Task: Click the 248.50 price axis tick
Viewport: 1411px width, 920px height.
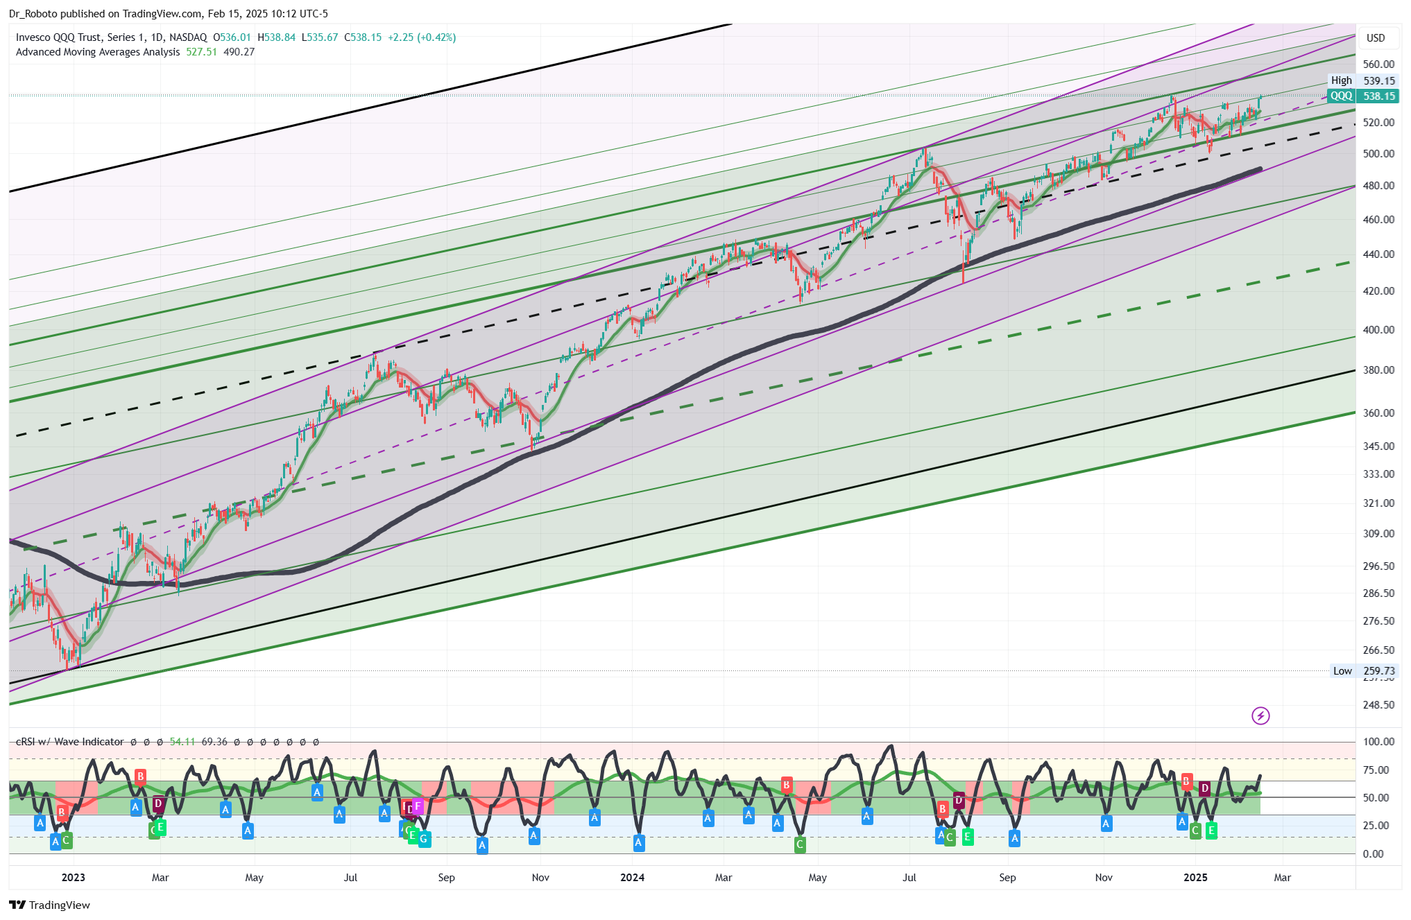Action: click(x=1378, y=705)
